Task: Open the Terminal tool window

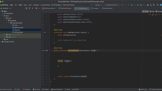Action: 36,89
